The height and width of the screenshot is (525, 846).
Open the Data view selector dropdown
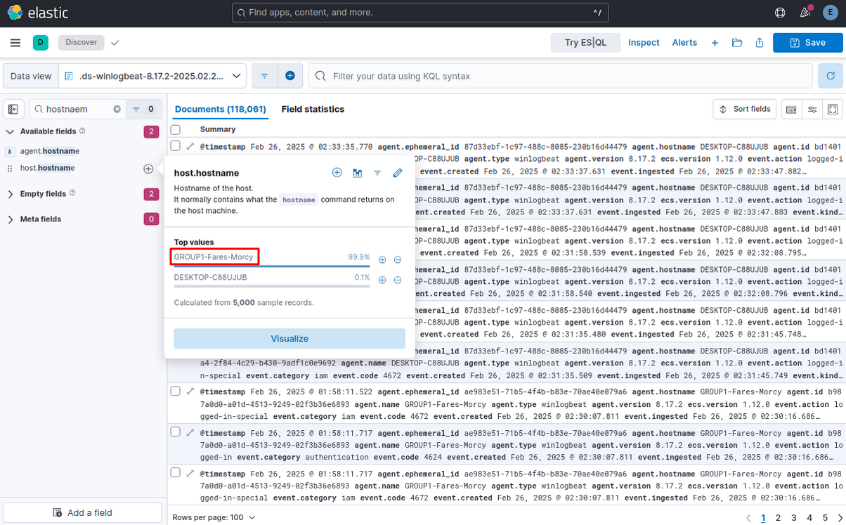pos(152,76)
